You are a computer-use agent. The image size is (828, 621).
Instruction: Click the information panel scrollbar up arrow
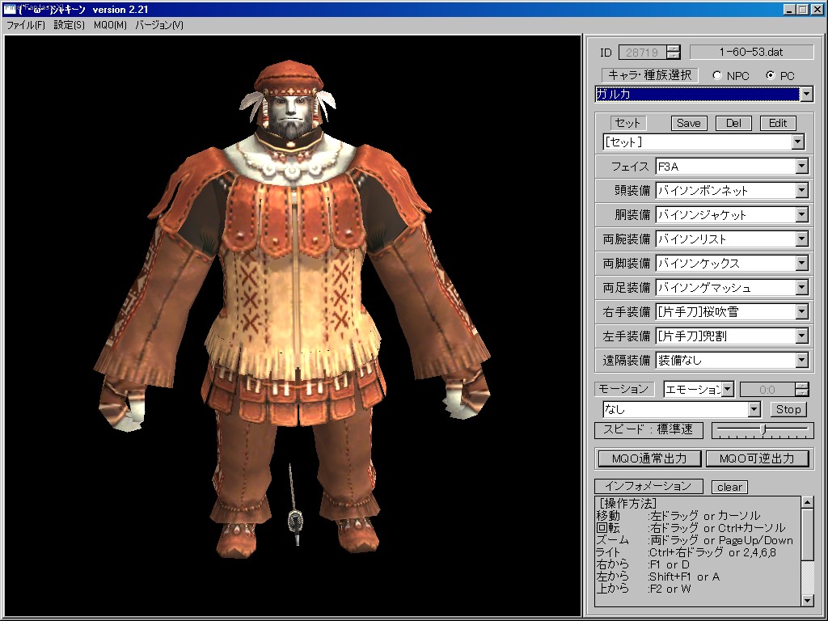tap(808, 502)
